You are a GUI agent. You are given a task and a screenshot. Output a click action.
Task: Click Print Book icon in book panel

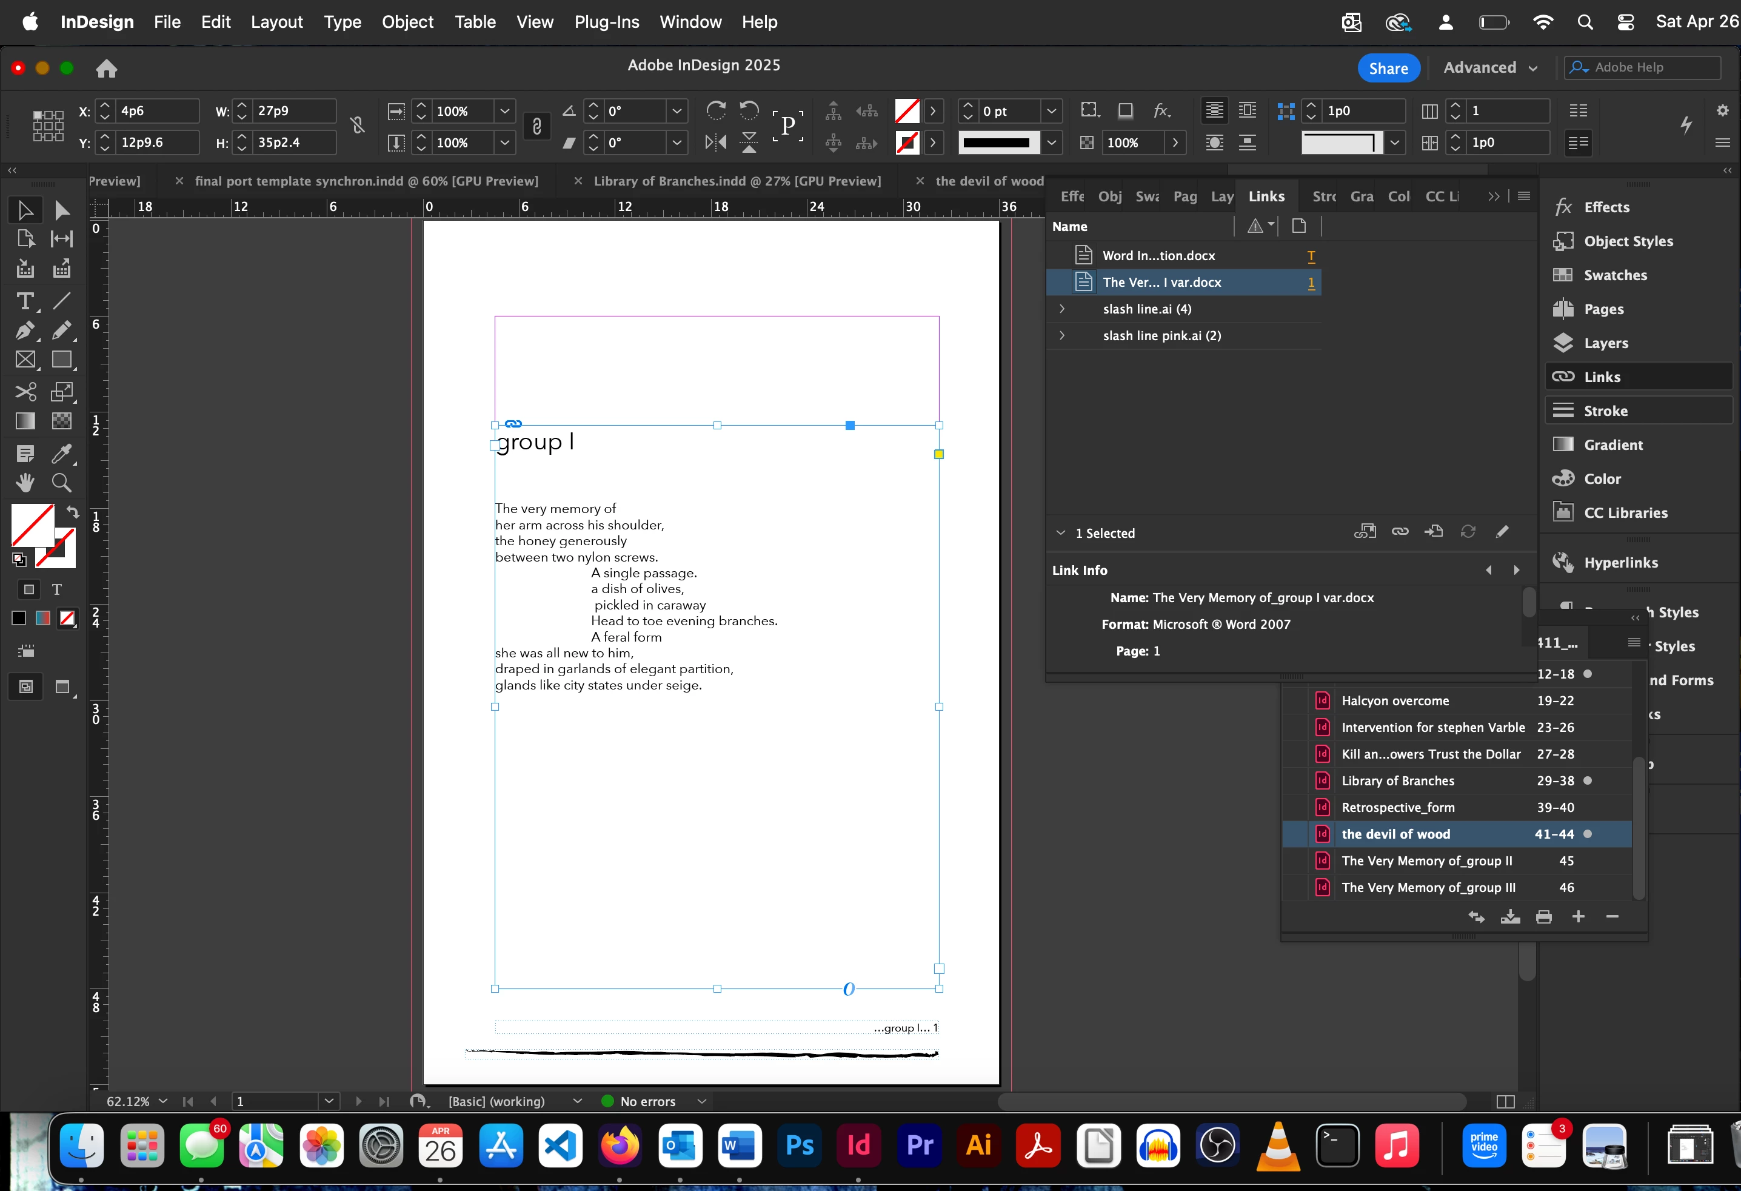(1544, 917)
